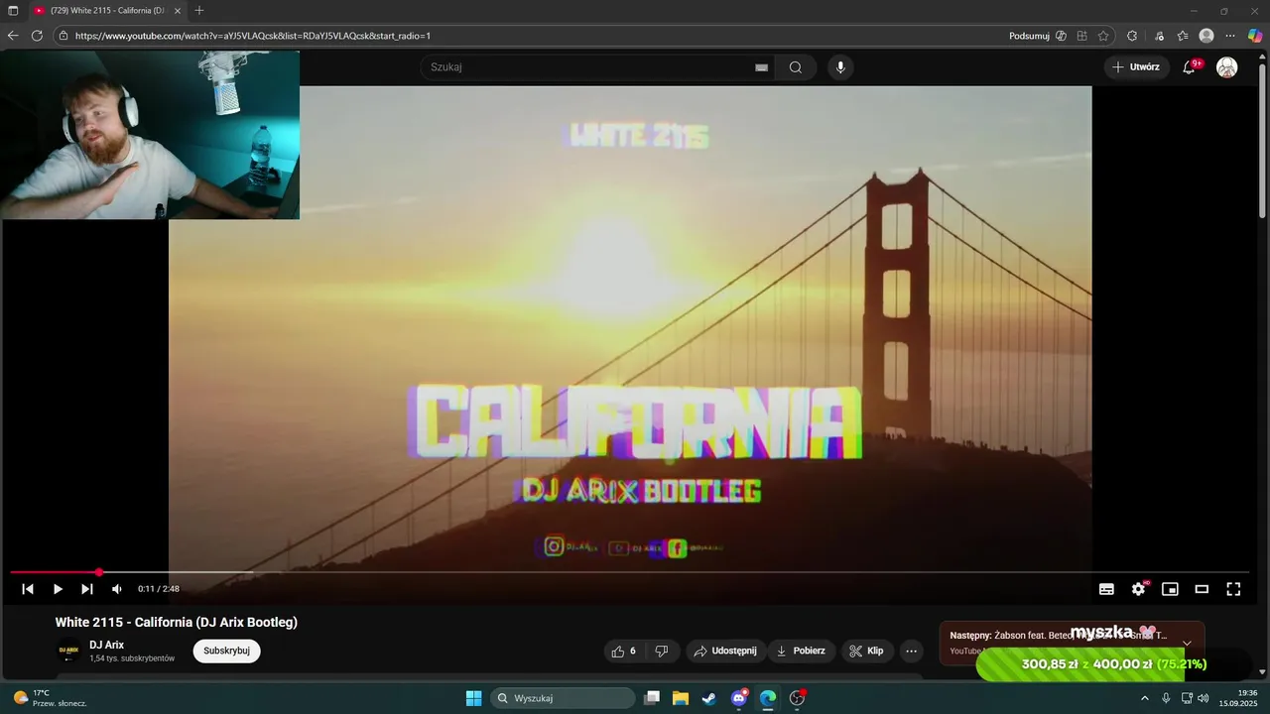Open browser extensions puzzle icon
Viewport: 1270px width, 714px height.
(1132, 36)
